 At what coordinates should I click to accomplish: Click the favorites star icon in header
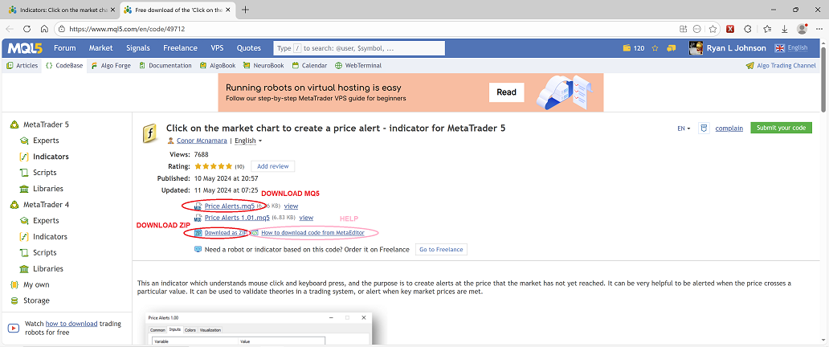pos(655,48)
